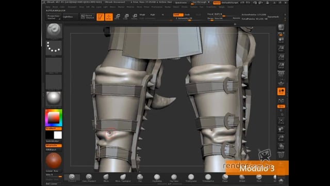The height and width of the screenshot is (186, 330).
Task: Toggle the Gradient color option
Action: [54, 129]
